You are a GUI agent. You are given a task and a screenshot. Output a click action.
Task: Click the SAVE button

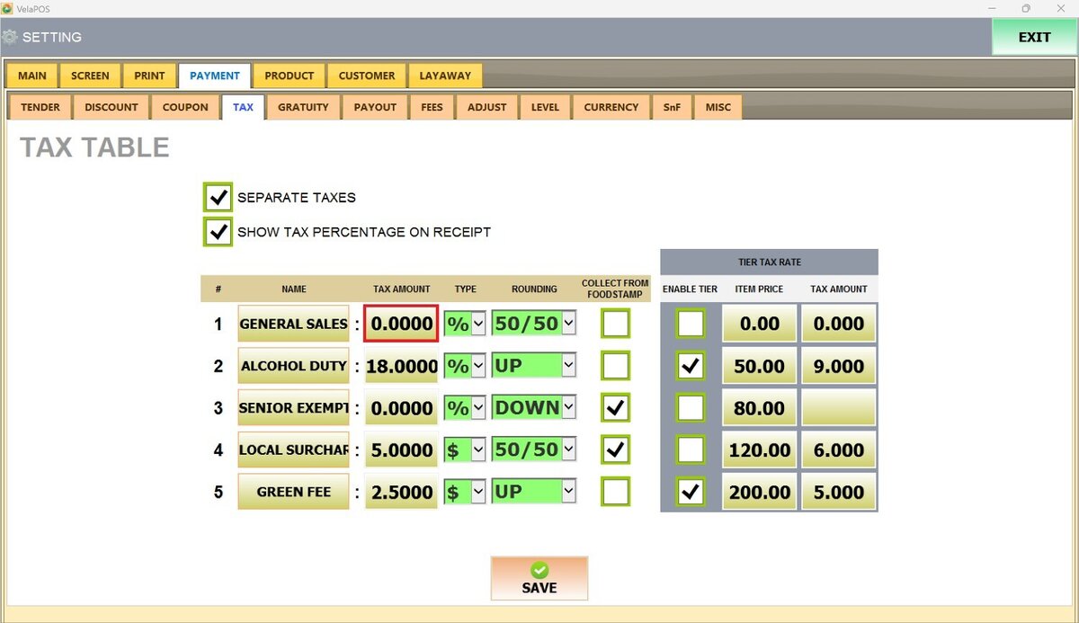tap(539, 578)
